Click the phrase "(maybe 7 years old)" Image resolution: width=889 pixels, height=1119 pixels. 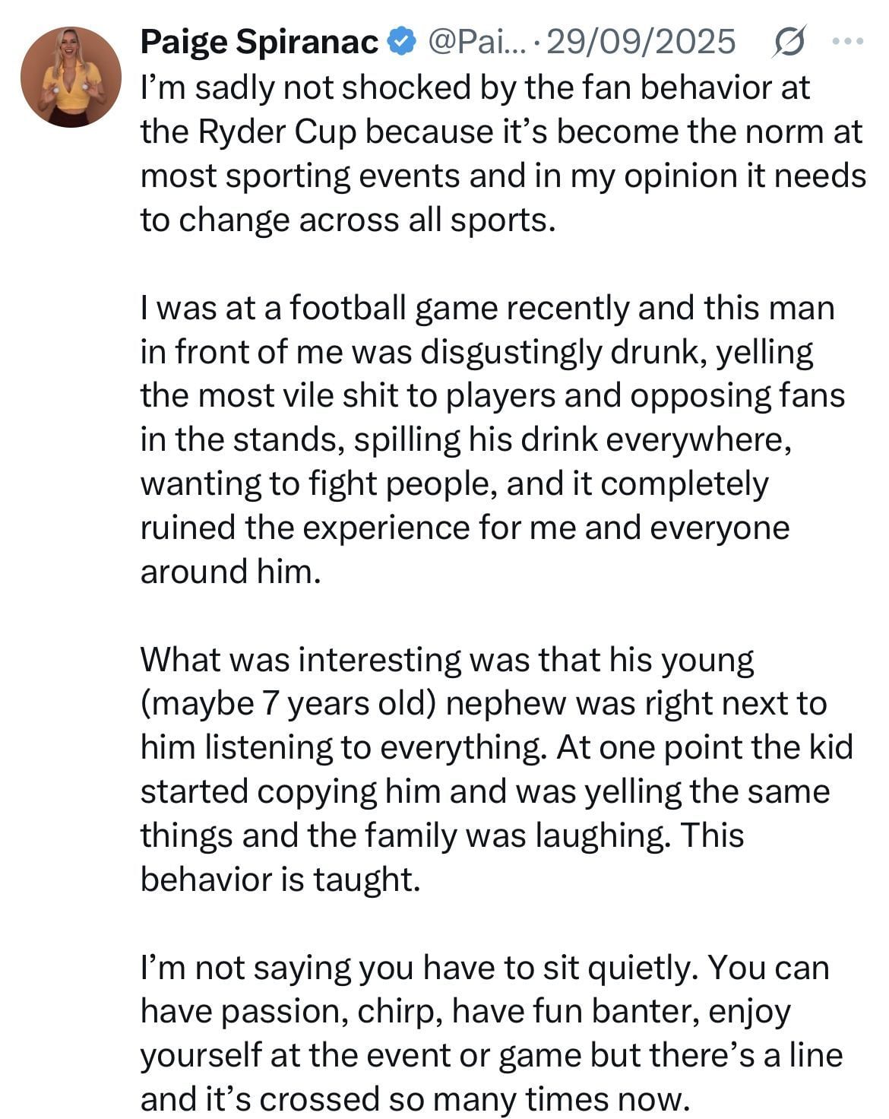(x=287, y=704)
